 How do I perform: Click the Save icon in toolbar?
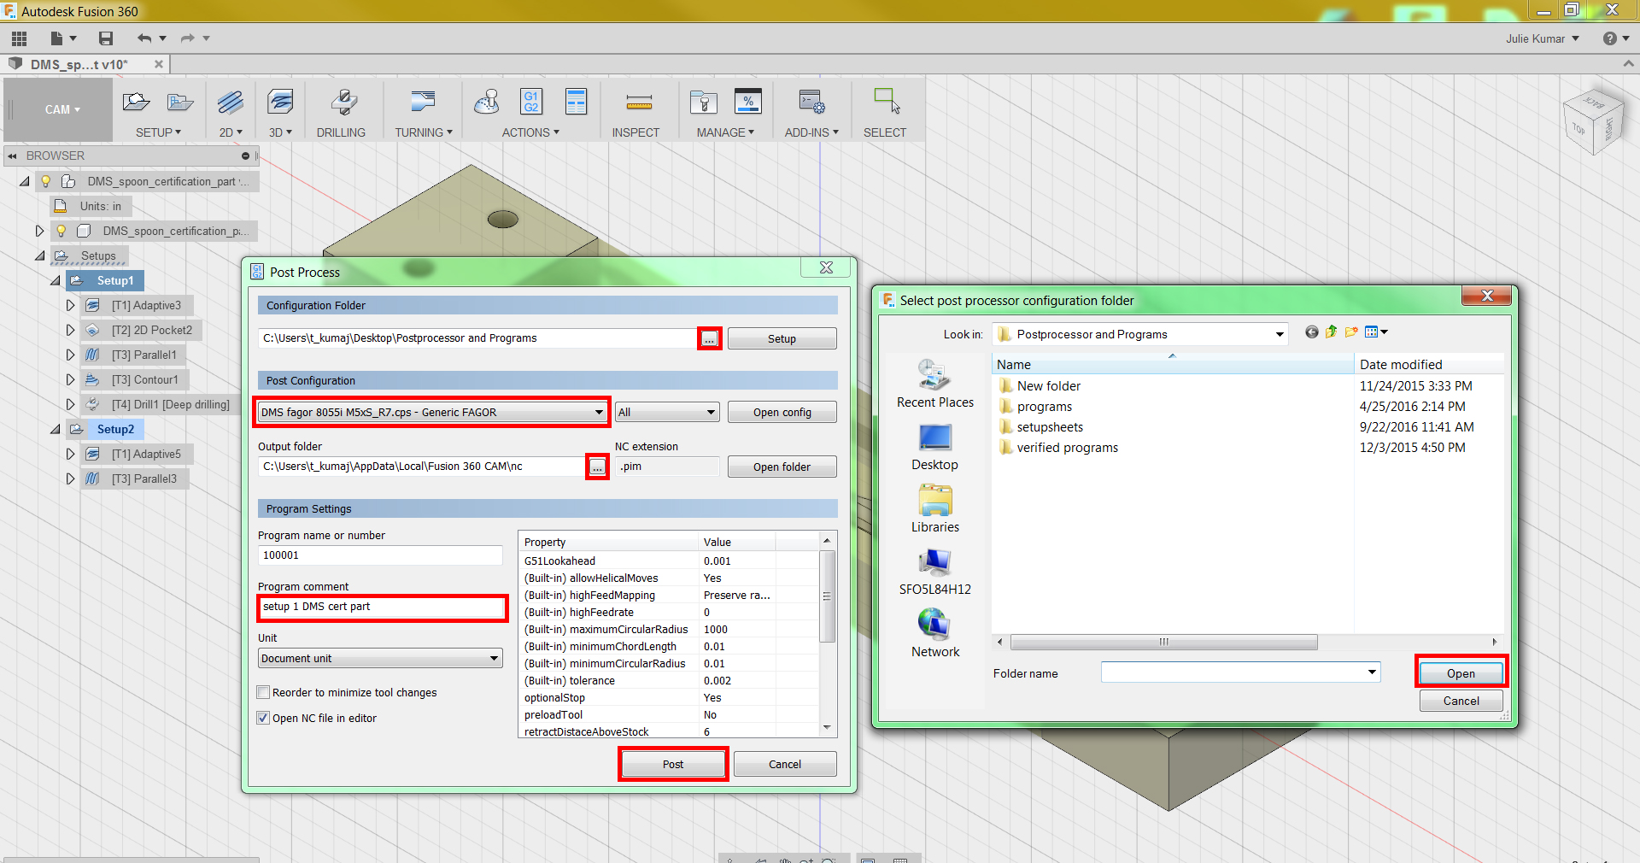pos(106,38)
